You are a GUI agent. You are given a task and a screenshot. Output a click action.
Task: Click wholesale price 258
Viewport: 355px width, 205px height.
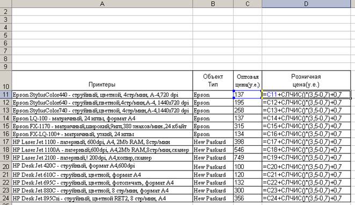click(248, 110)
